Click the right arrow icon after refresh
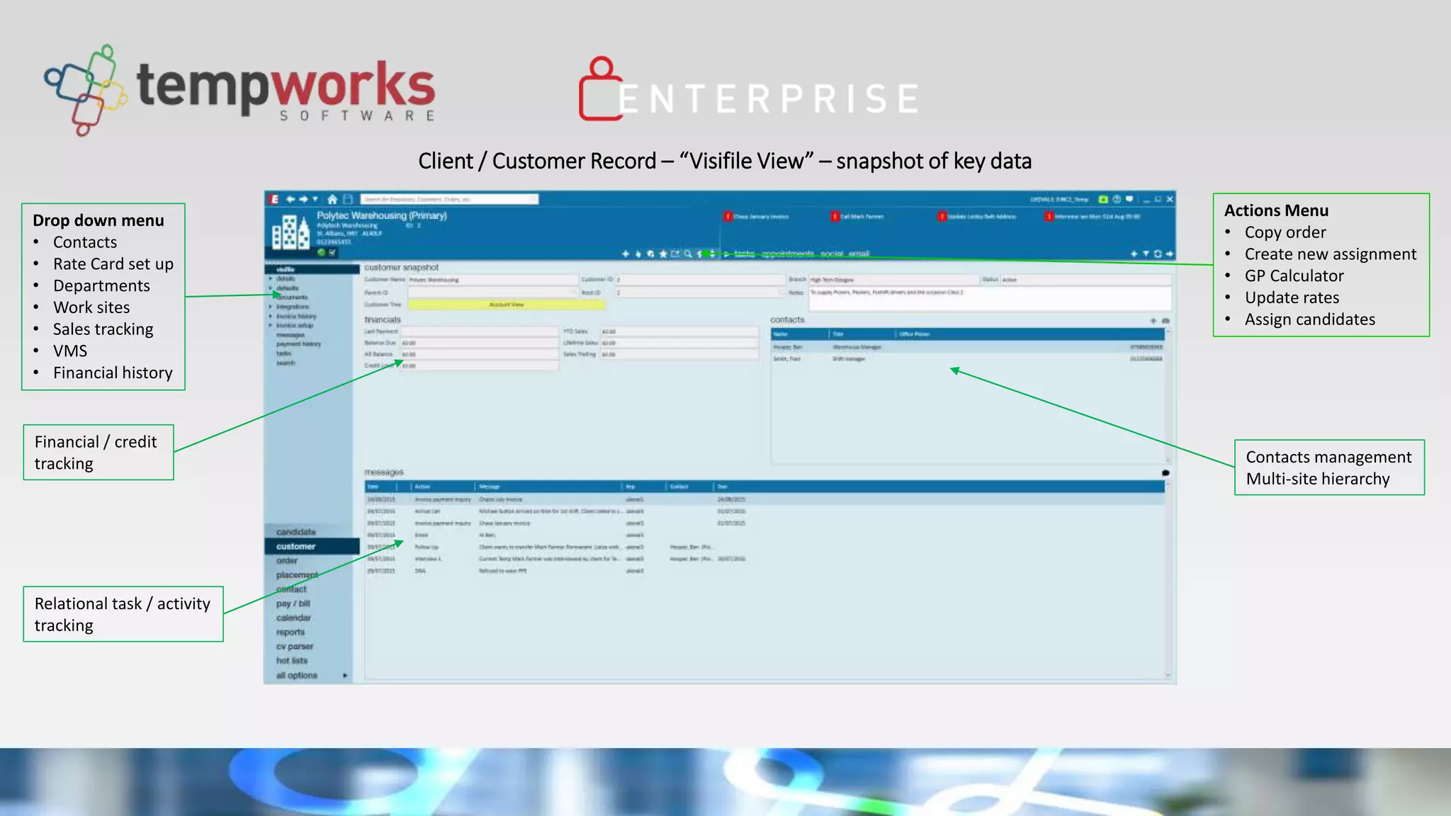1451x816 pixels. (x=1169, y=254)
